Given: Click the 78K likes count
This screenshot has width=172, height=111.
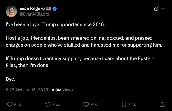Looking at the screenshot, I should click(94, 105).
